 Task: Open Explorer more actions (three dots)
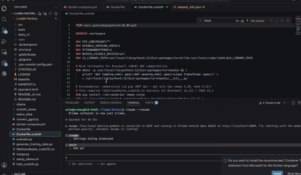[x=55, y=7]
